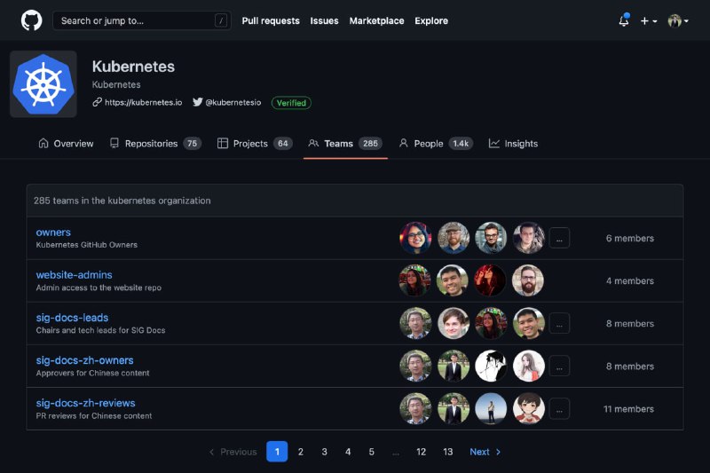Click third member avatar in owners row
Screen dimensions: 710x473
point(491,238)
